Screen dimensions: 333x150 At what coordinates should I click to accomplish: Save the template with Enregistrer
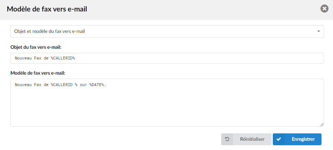point(297,139)
